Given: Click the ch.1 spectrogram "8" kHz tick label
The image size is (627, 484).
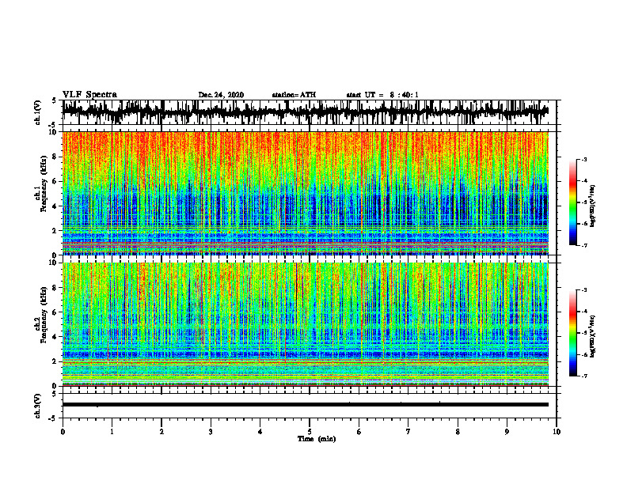Looking at the screenshot, I should [55, 157].
